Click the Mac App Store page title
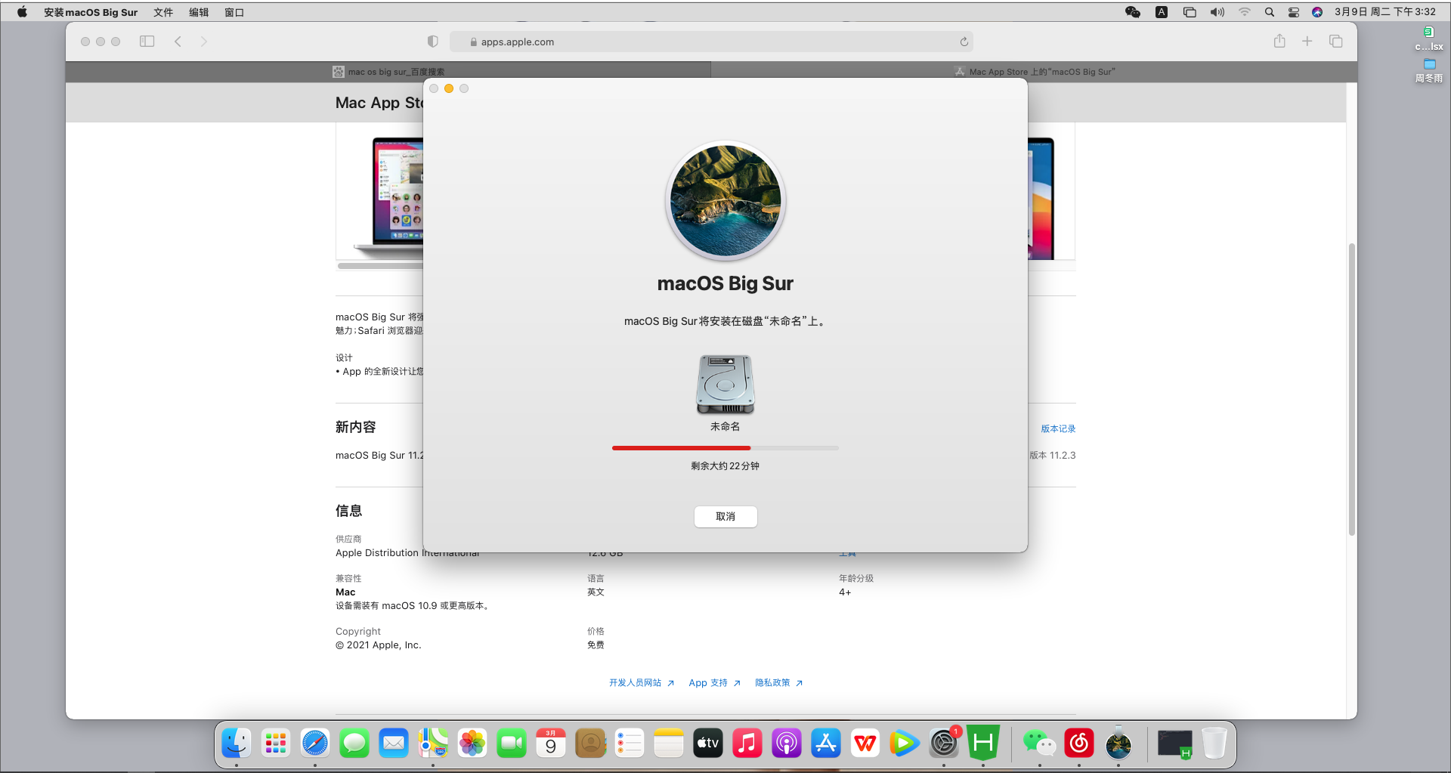 379,103
